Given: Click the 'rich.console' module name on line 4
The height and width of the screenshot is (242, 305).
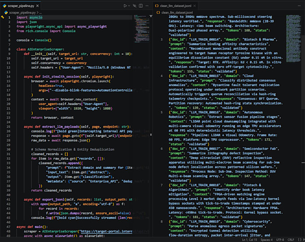Looking at the screenshot, I should (37, 31).
